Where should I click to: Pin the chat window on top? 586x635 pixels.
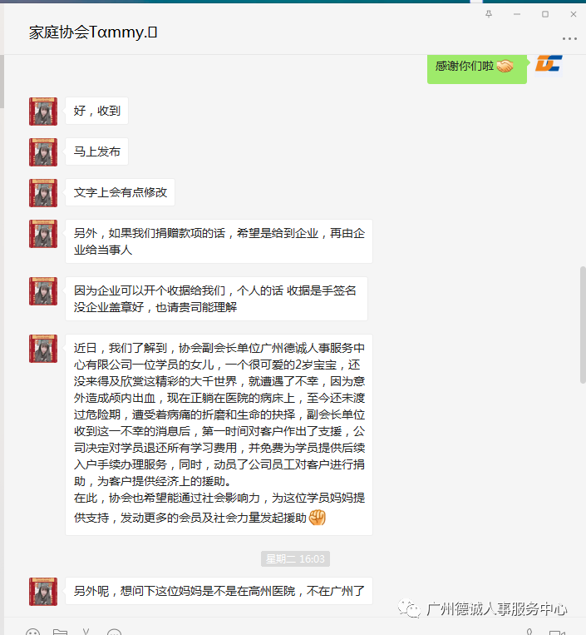click(489, 14)
